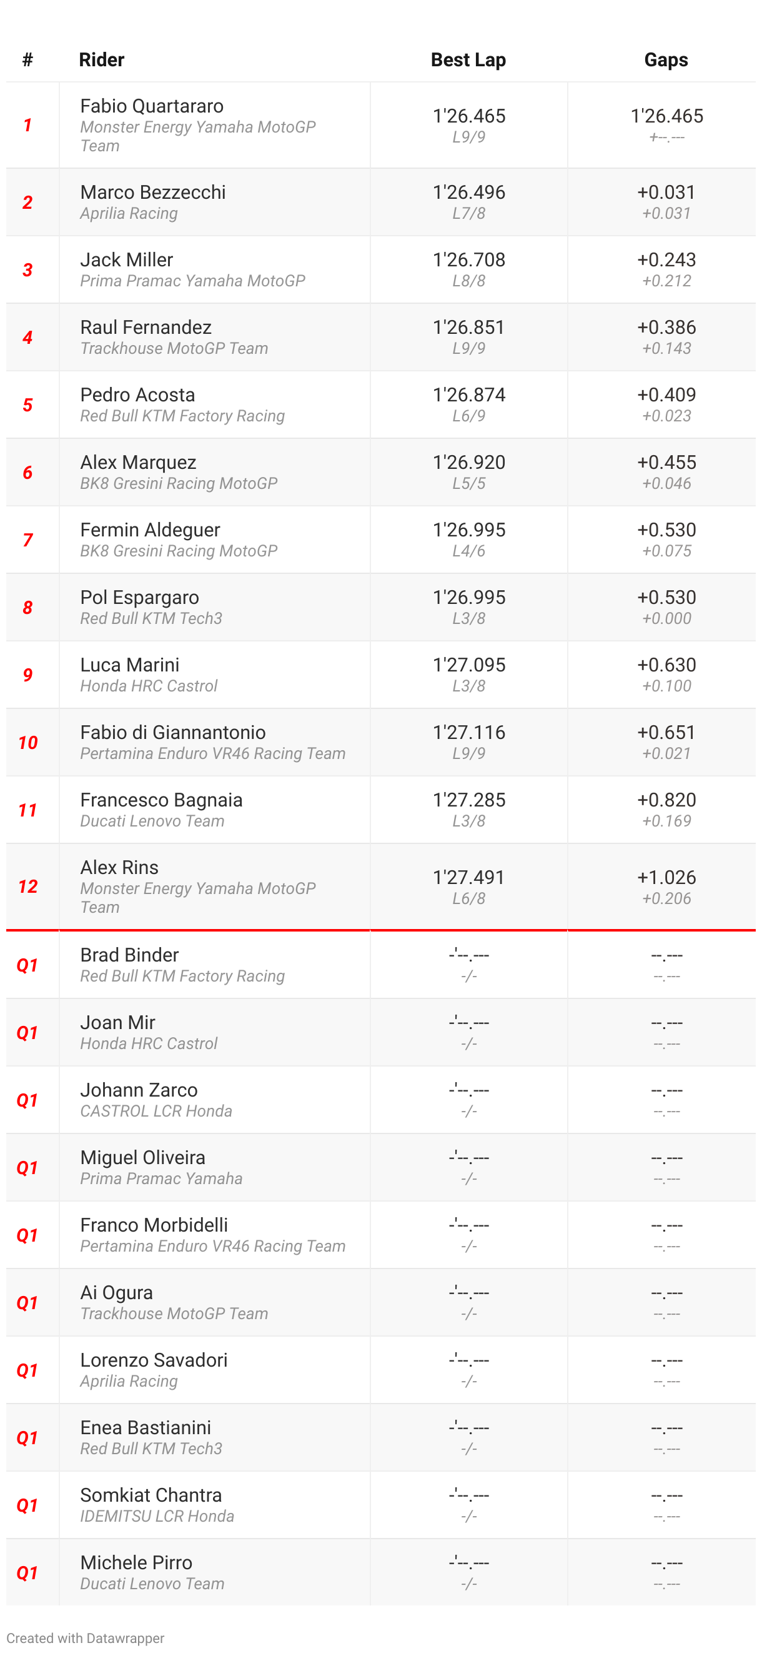The width and height of the screenshot is (762, 1653).
Task: Select rider name Pedro Acosta
Action: [x=137, y=394]
